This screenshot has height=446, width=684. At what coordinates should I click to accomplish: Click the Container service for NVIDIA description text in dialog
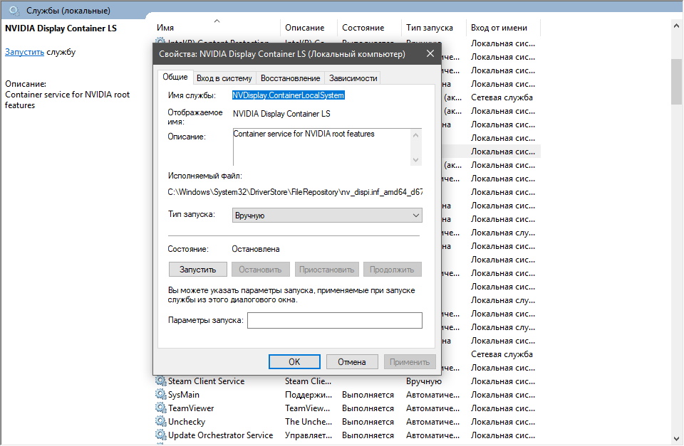pyautogui.click(x=304, y=134)
